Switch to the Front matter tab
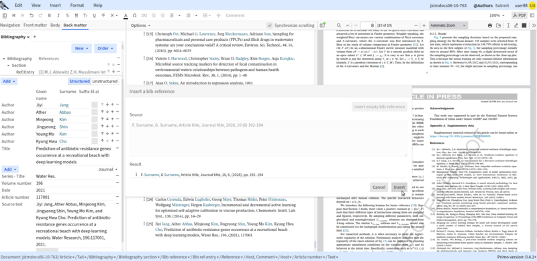 coord(36,25)
